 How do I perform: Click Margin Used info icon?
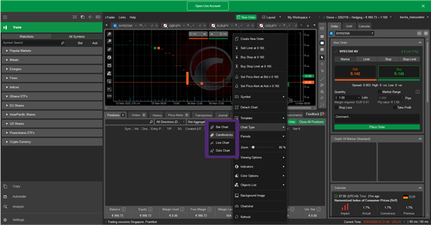(182, 210)
